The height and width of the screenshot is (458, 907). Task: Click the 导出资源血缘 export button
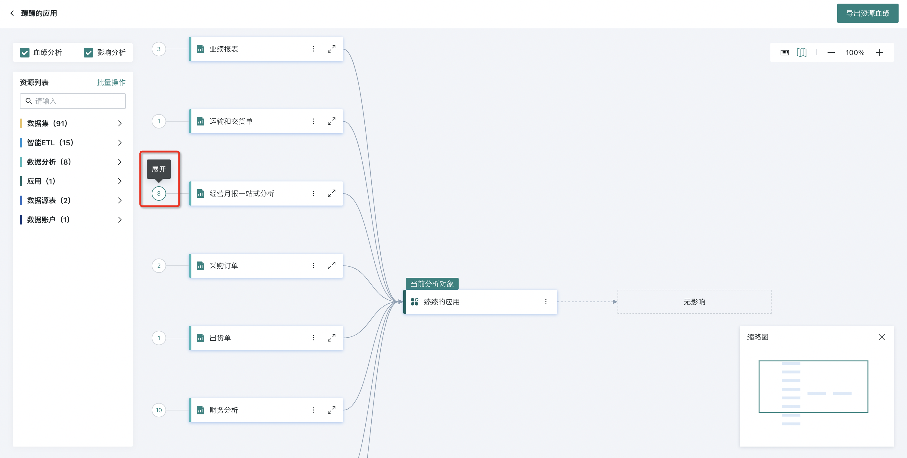point(867,13)
